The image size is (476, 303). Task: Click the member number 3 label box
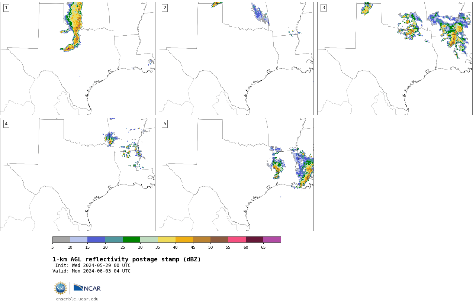pos(323,8)
